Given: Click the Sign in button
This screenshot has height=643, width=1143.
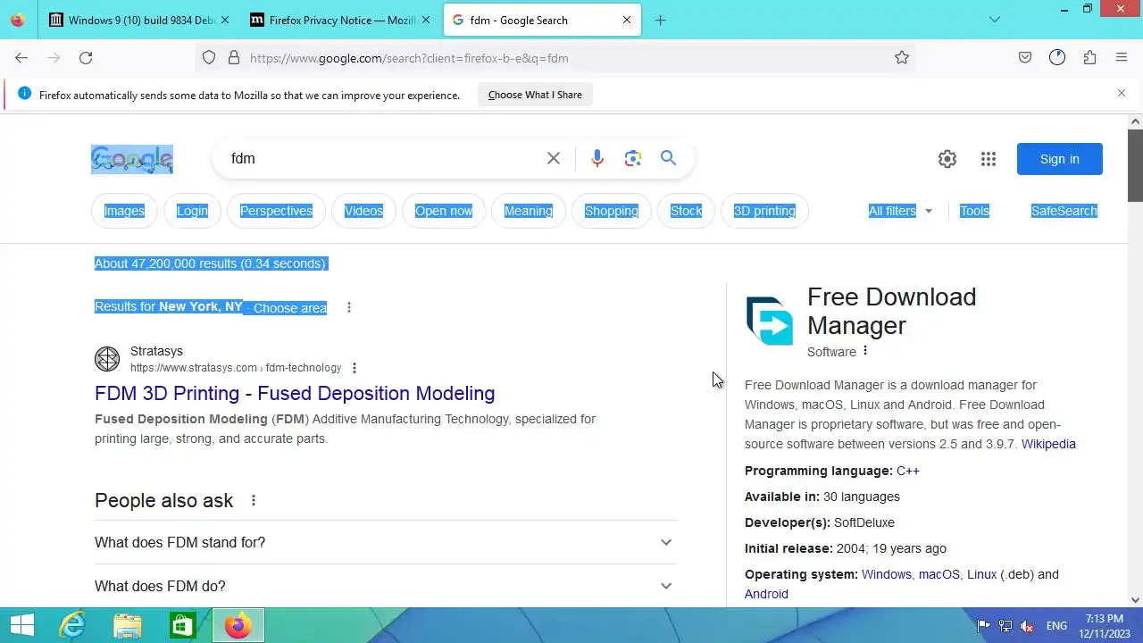Looking at the screenshot, I should tap(1060, 159).
